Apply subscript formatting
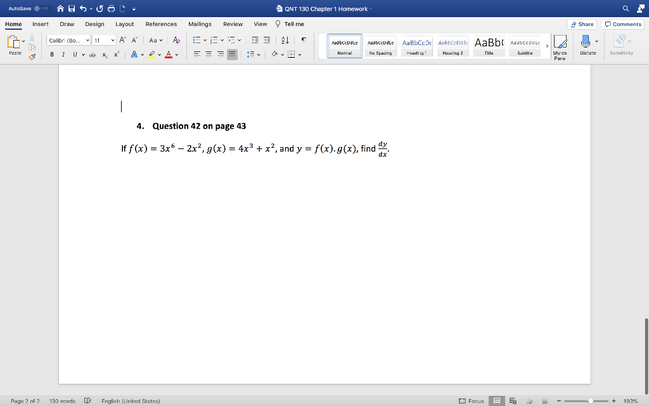 (x=105, y=55)
